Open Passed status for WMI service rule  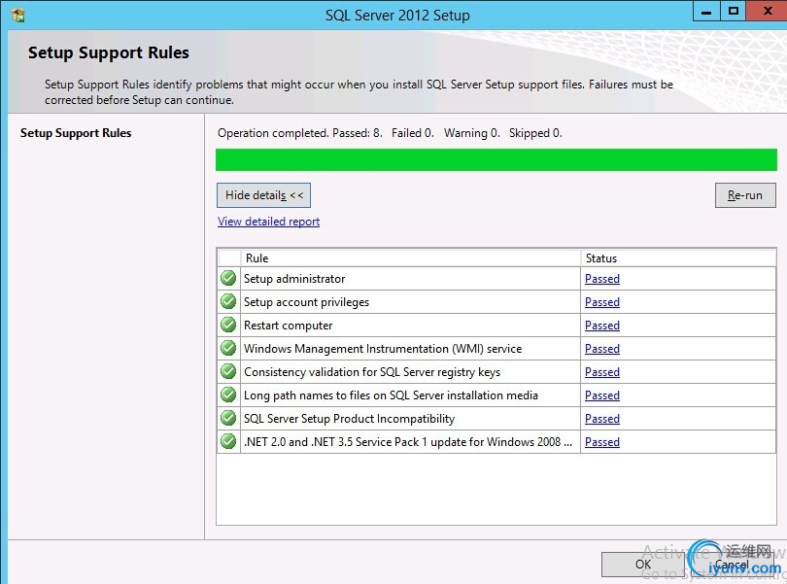(x=602, y=349)
